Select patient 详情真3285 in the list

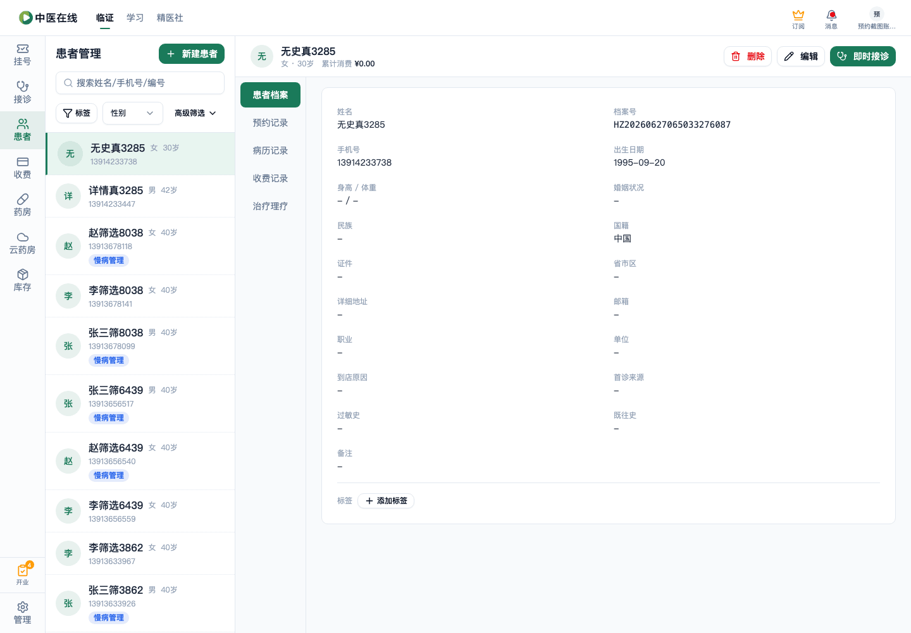pos(140,196)
